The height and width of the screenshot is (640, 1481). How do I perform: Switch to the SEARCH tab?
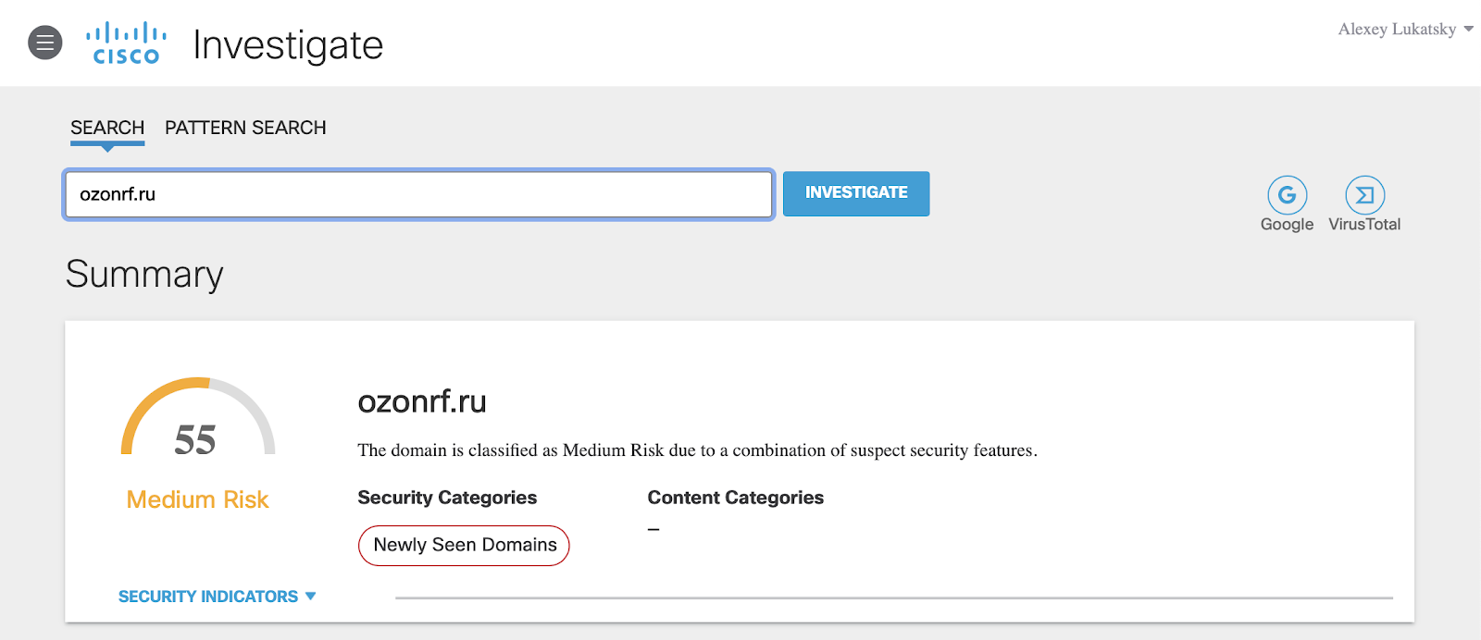[x=107, y=128]
